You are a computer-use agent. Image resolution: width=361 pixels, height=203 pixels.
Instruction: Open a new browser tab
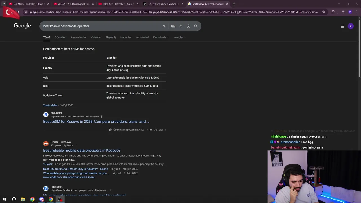click(x=234, y=4)
